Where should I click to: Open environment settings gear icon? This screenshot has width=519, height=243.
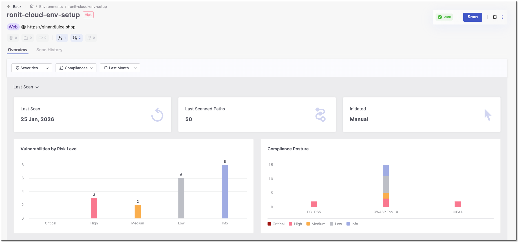(495, 17)
